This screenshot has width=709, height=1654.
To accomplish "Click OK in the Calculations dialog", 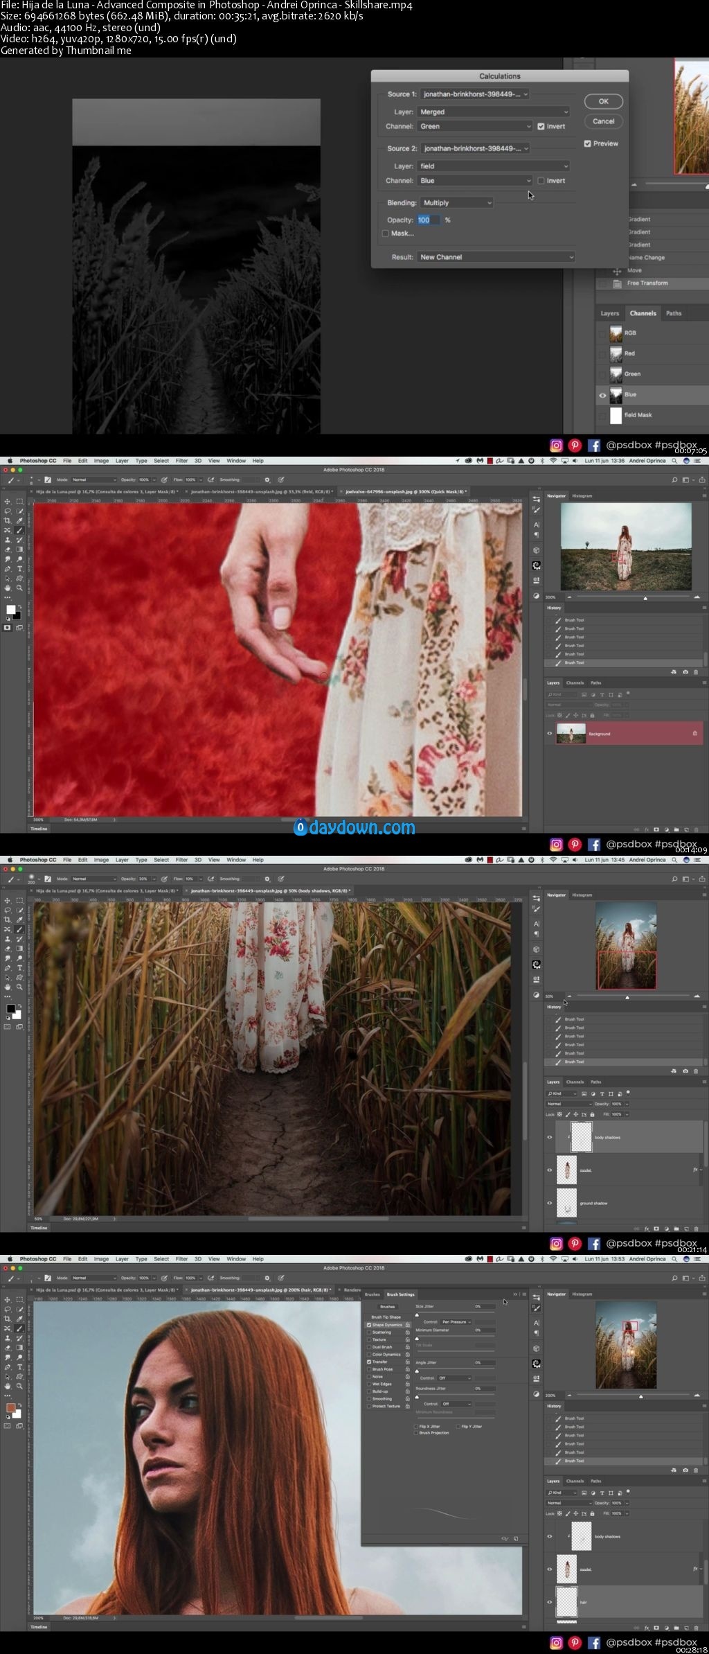I will coord(604,101).
